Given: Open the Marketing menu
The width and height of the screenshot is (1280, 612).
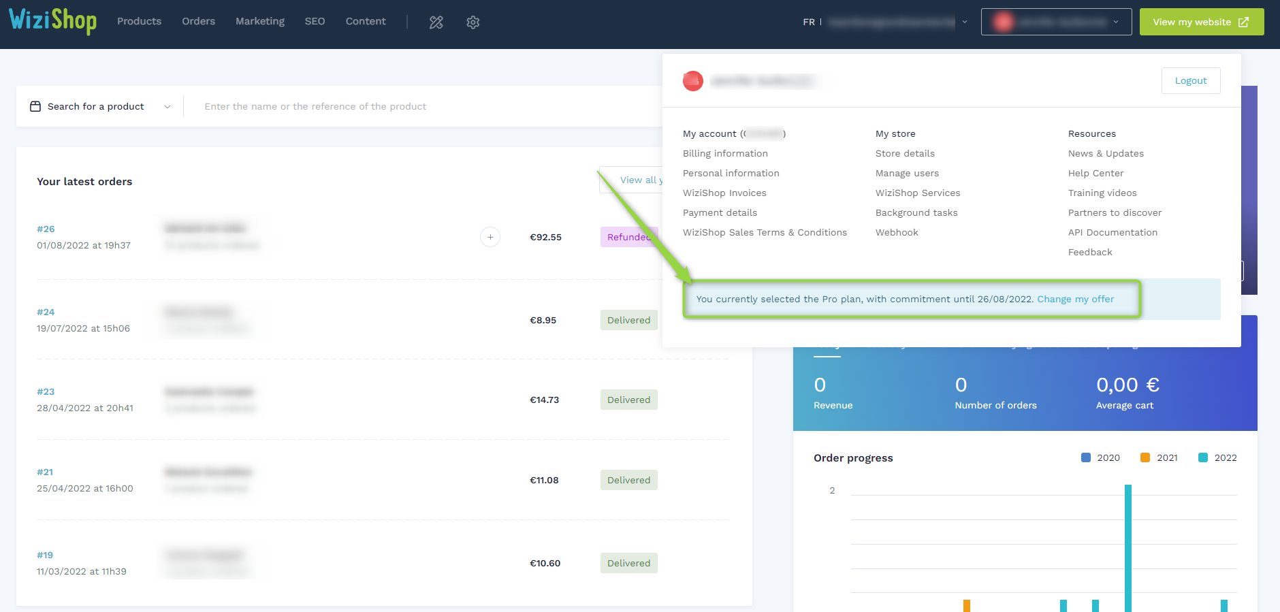Looking at the screenshot, I should (260, 21).
